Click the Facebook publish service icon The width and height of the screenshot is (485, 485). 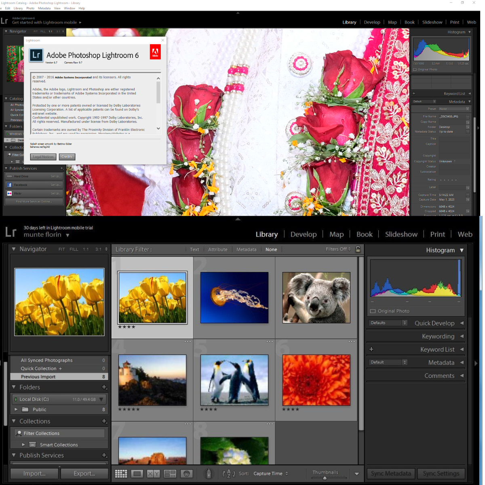(x=10, y=185)
